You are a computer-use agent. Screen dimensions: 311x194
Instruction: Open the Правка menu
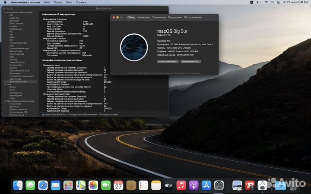(58, 2)
